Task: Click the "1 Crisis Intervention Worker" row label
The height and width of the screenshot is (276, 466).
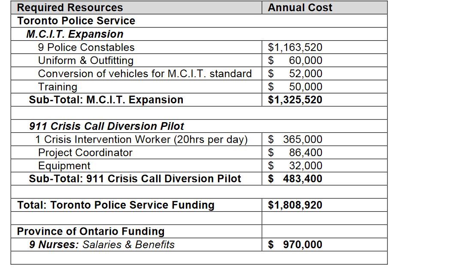Action: point(142,140)
